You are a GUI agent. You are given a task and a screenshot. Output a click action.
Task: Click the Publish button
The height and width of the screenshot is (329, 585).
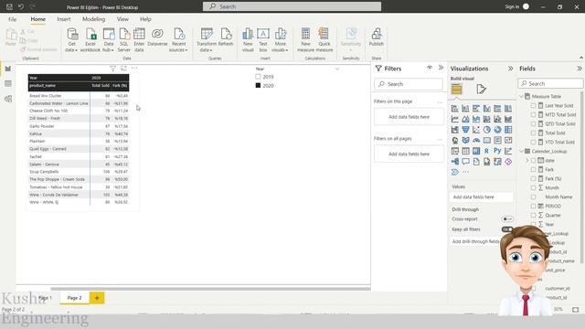click(376, 37)
